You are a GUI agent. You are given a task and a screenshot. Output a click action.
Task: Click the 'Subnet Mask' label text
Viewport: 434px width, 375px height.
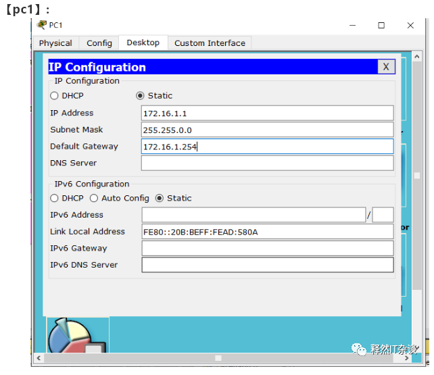tap(76, 130)
